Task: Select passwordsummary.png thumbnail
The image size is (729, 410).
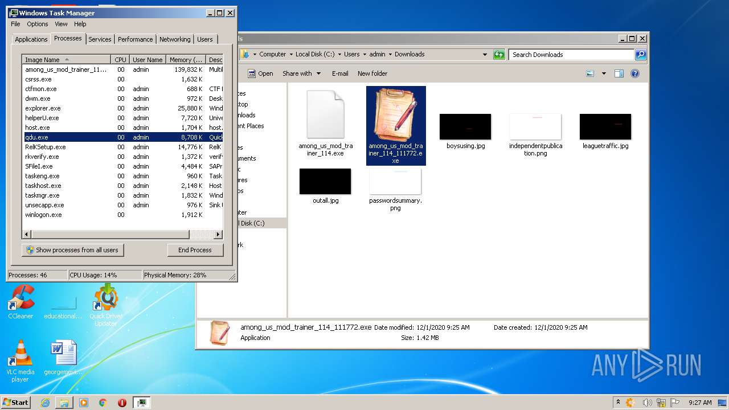Action: click(395, 181)
